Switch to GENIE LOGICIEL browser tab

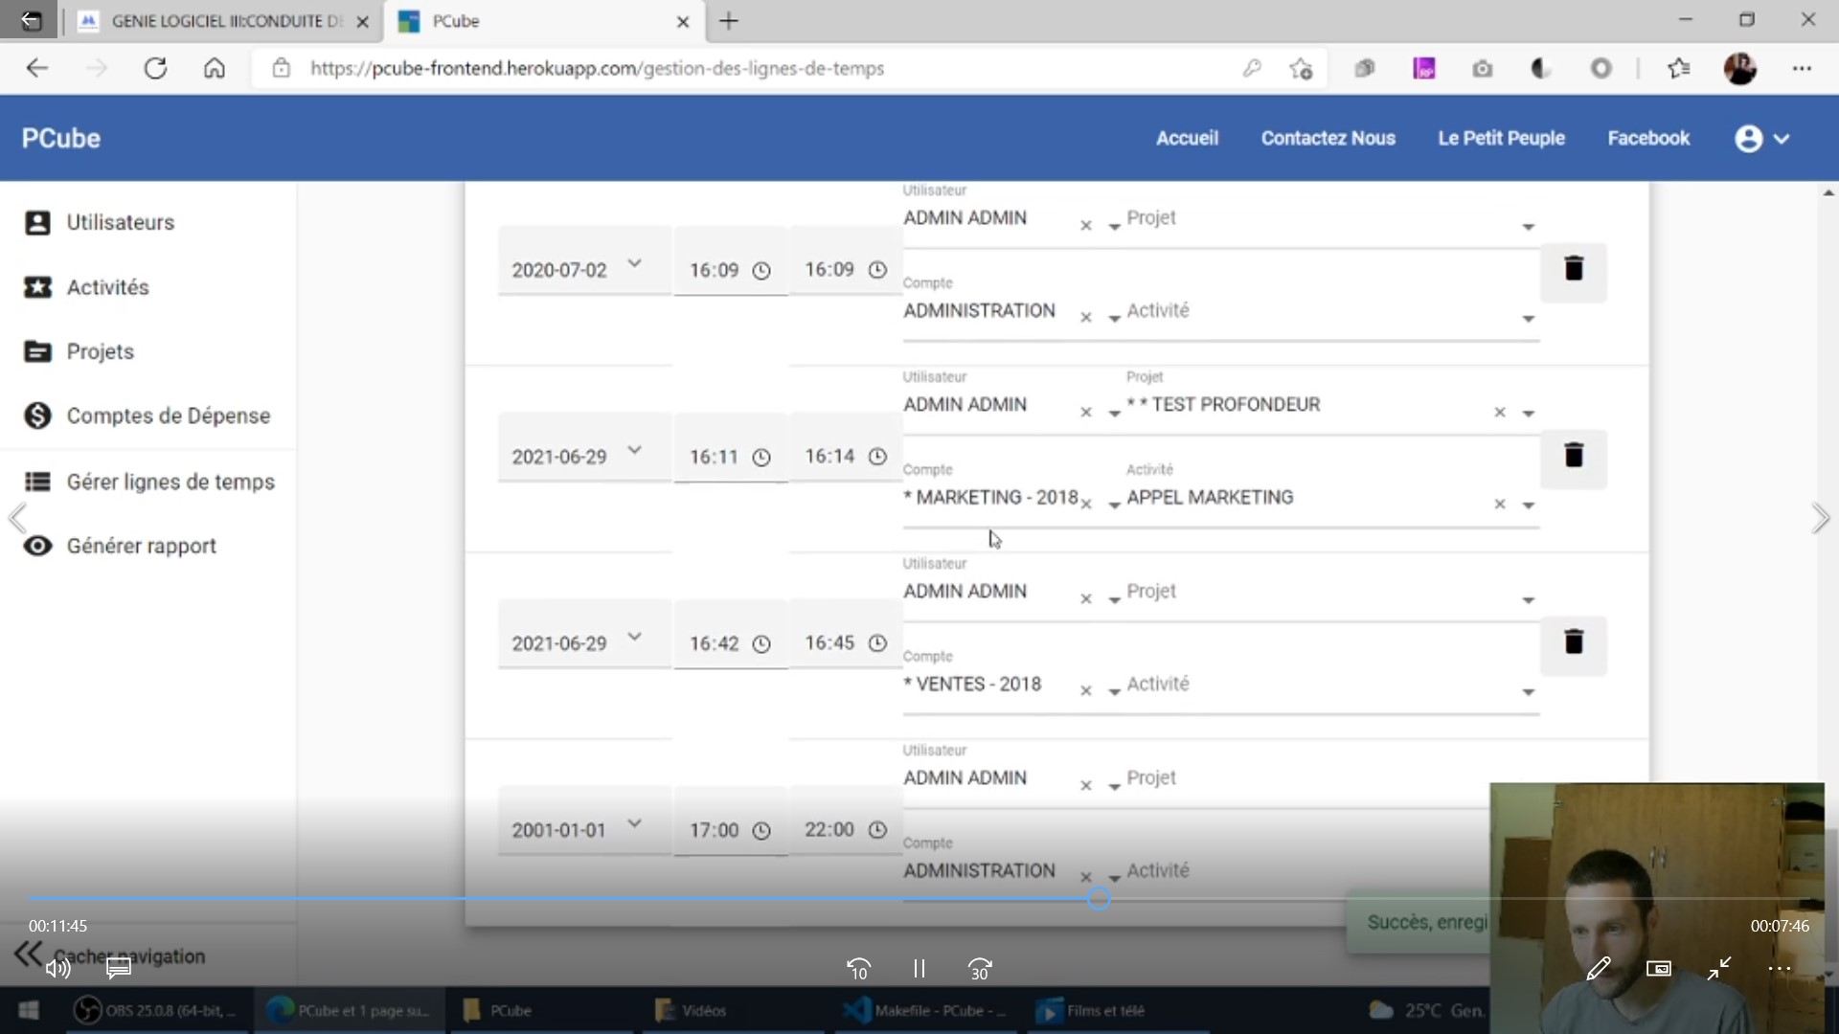coord(225,21)
